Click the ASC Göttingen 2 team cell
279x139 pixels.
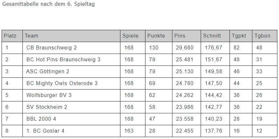pos(48,72)
